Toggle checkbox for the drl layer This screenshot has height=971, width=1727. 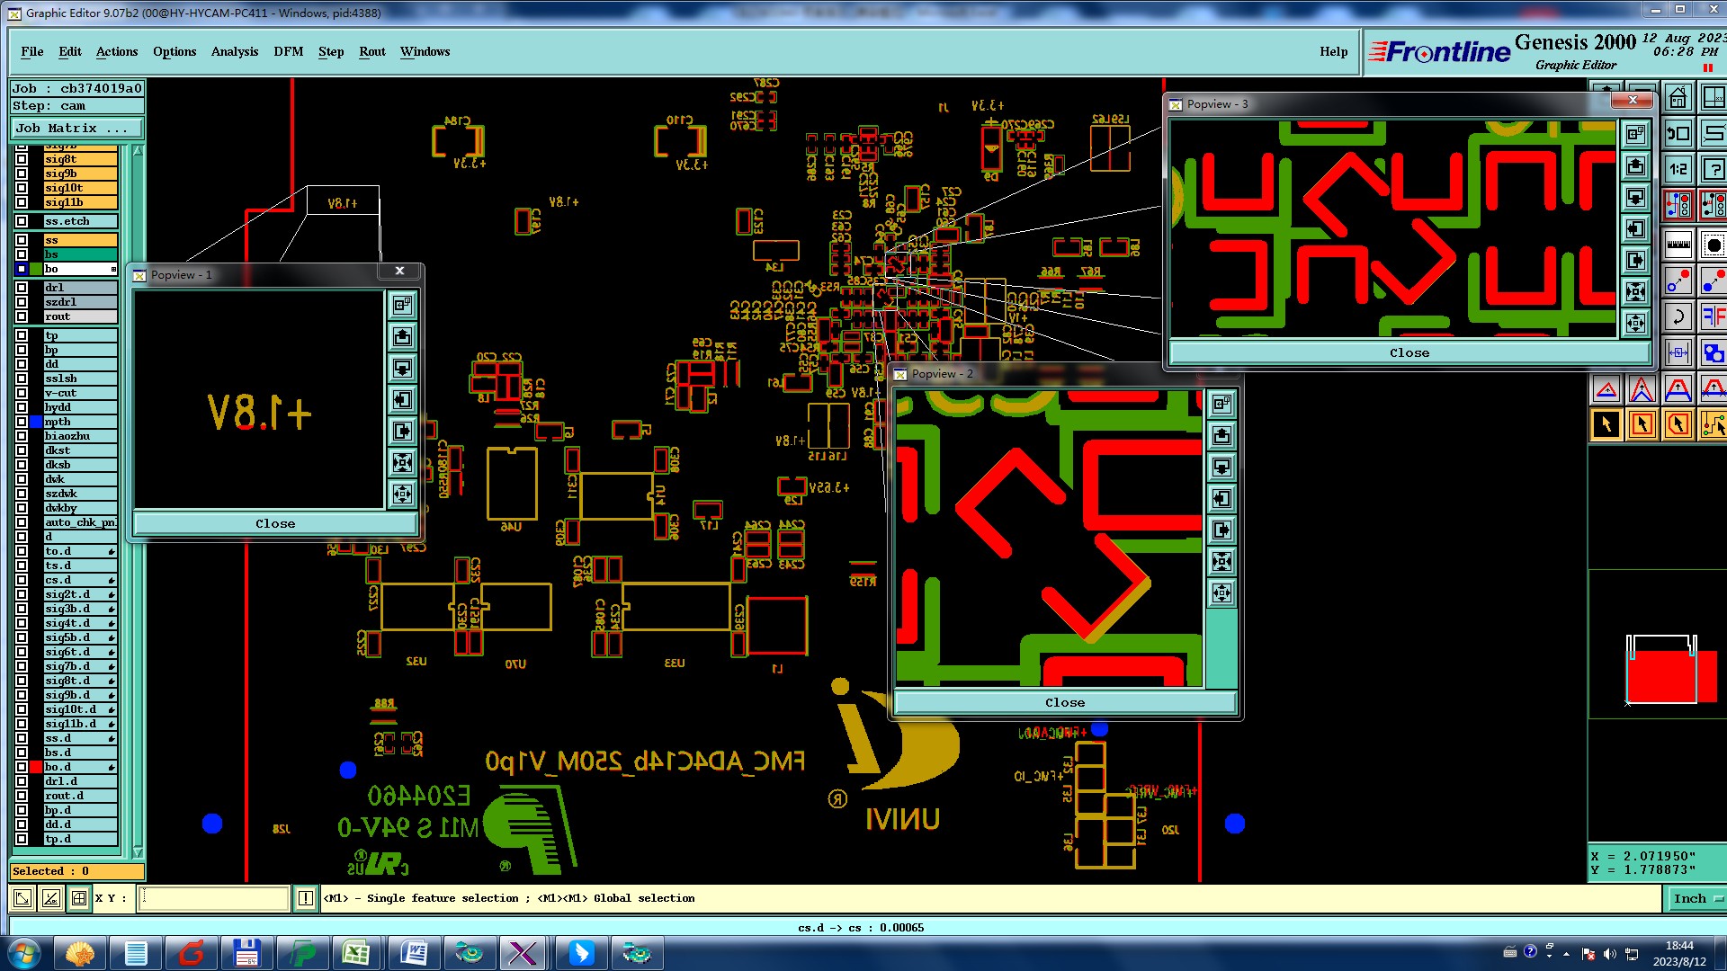(x=22, y=288)
